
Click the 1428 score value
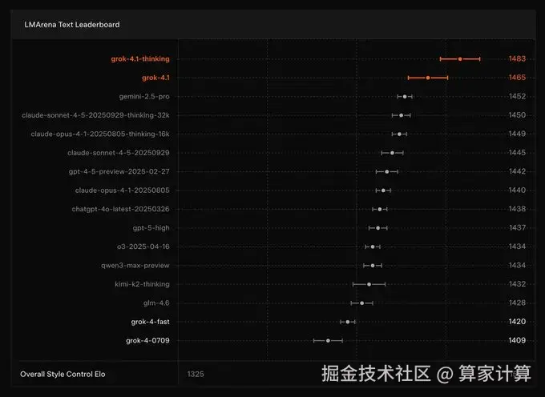tap(517, 303)
